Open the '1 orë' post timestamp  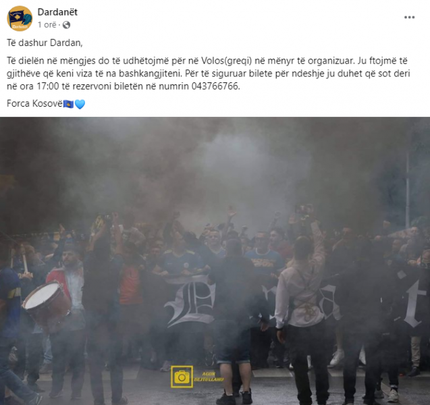point(47,25)
